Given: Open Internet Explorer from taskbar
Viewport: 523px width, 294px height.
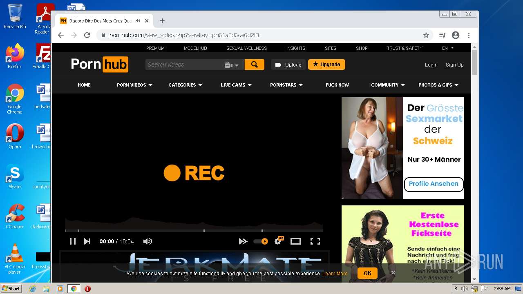Looking at the screenshot, I should point(32,289).
